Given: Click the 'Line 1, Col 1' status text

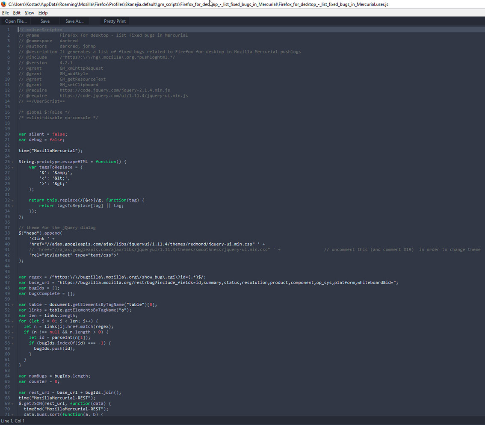Looking at the screenshot, I should [13, 421].
